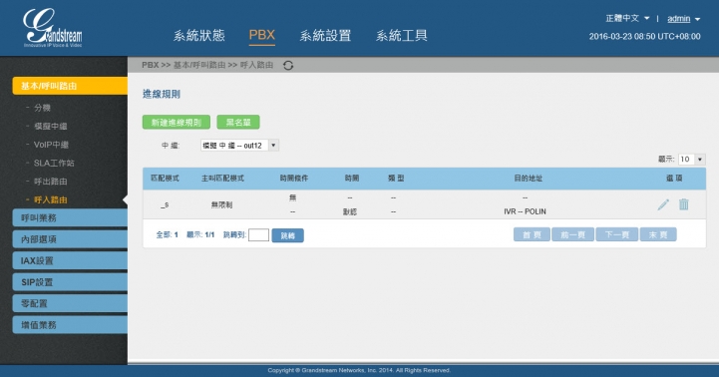
Task: Focus the 跳轉到 page number field
Action: (x=258, y=234)
